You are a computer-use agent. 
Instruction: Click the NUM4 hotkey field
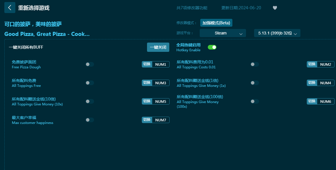pos(326,83)
